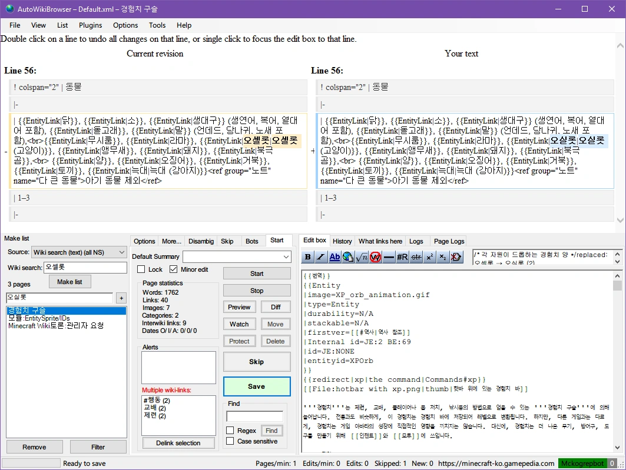Click the Wiki search text field

pos(85,267)
